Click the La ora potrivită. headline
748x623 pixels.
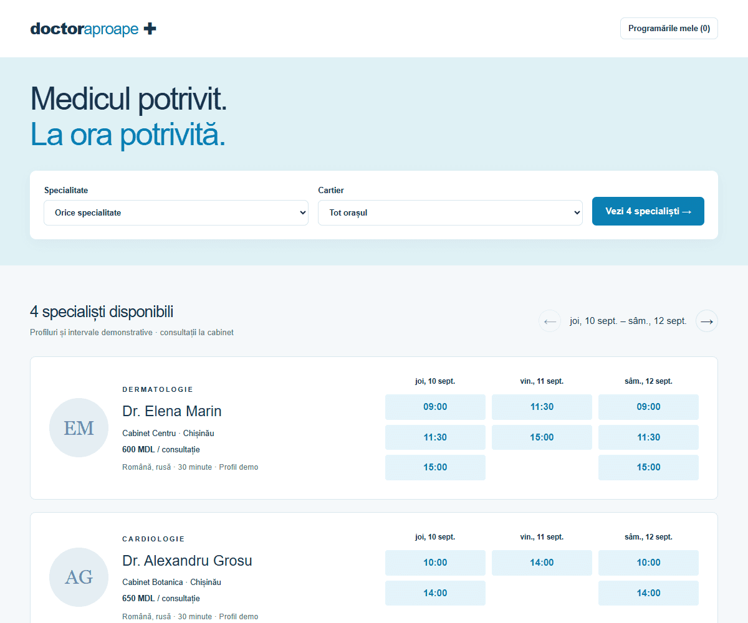pyautogui.click(x=128, y=135)
